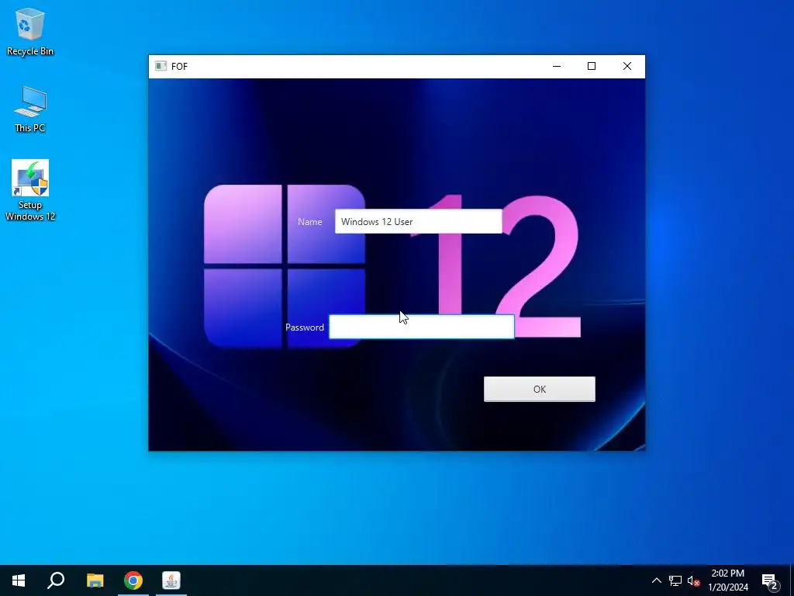Screen dimensions: 794x596
Task: Click the Password label text
Action: [x=304, y=327]
